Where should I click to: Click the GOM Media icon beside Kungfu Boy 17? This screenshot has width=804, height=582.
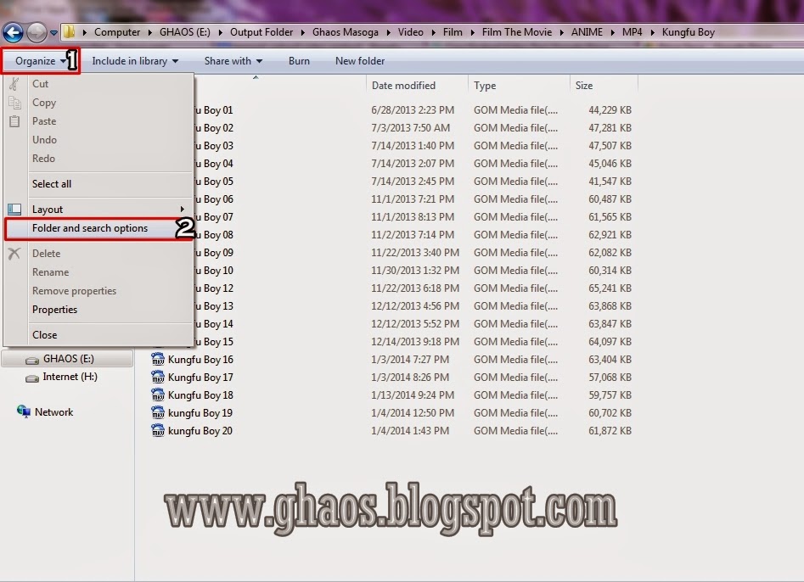pyautogui.click(x=160, y=377)
